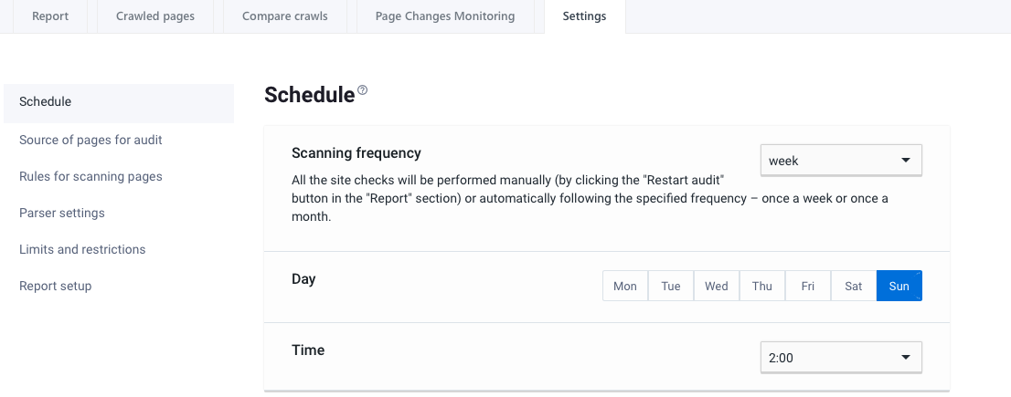This screenshot has width=1011, height=397.
Task: Select Tue as the scan day
Action: click(x=671, y=286)
